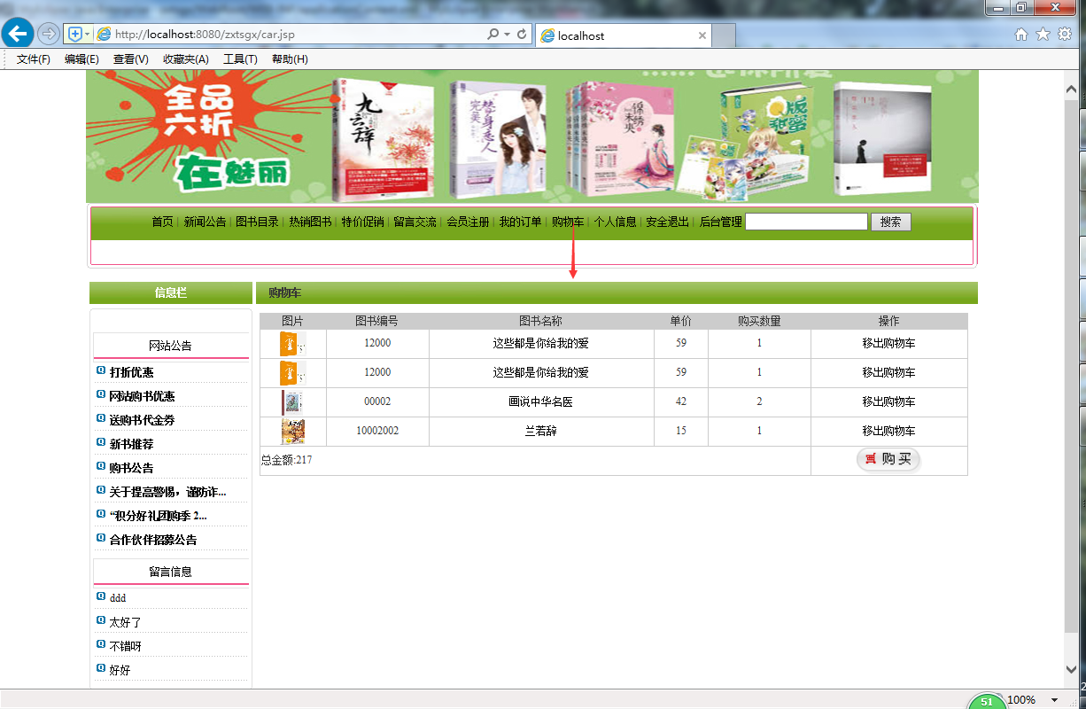Click the browser Forward arrow

pyautogui.click(x=49, y=34)
